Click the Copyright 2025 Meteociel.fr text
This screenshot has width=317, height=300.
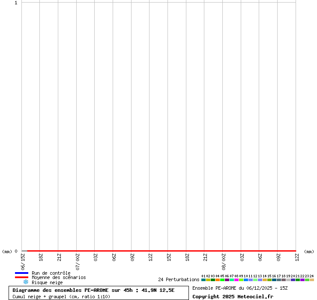coord(233,297)
